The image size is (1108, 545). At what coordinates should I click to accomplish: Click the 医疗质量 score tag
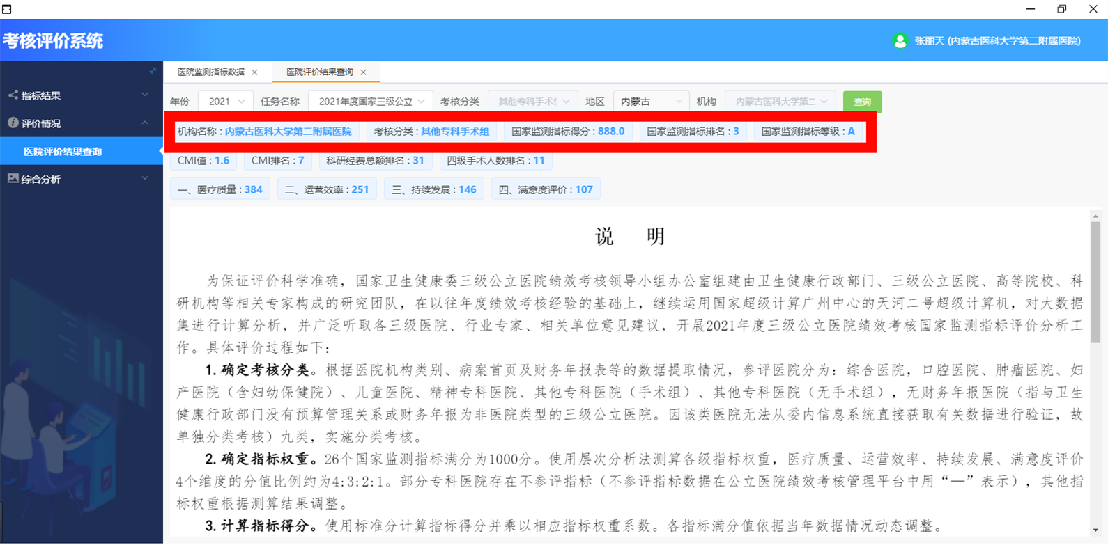coord(220,189)
